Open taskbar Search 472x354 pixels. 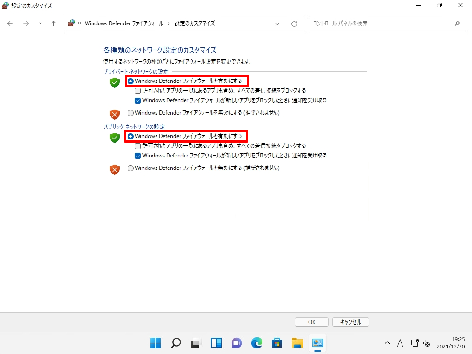tap(176, 343)
